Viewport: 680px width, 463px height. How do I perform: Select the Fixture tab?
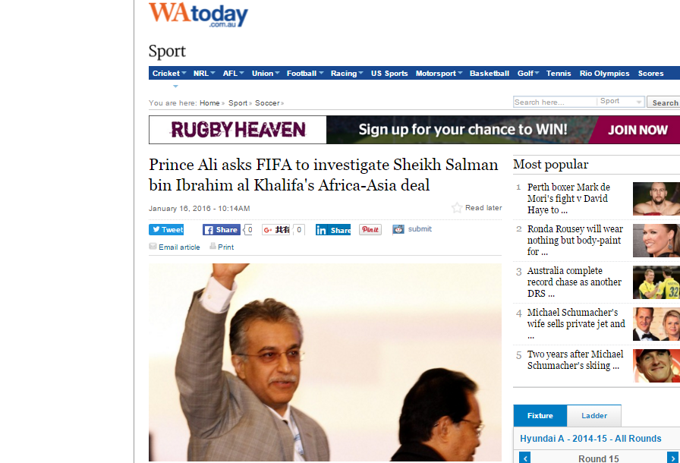click(540, 416)
